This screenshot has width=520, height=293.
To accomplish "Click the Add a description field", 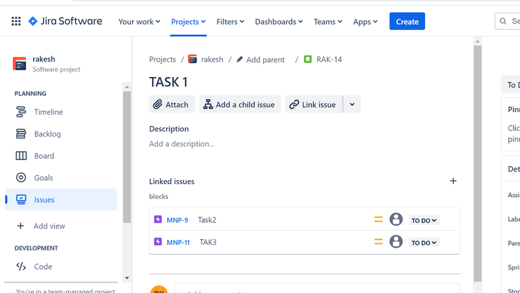I will (181, 144).
